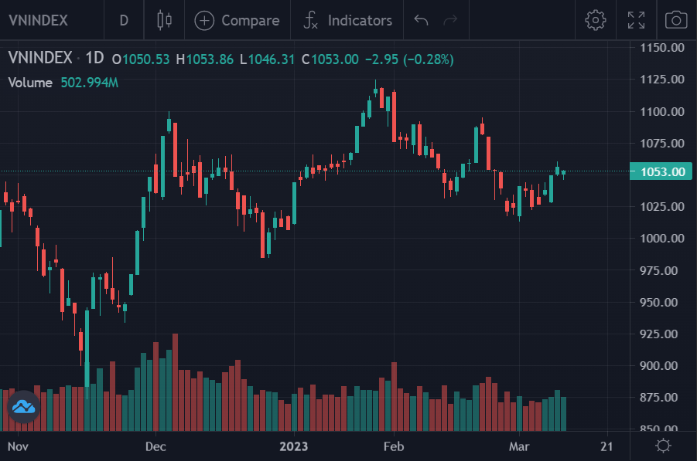Click the Dec date axis label
The height and width of the screenshot is (461, 697).
point(156,446)
